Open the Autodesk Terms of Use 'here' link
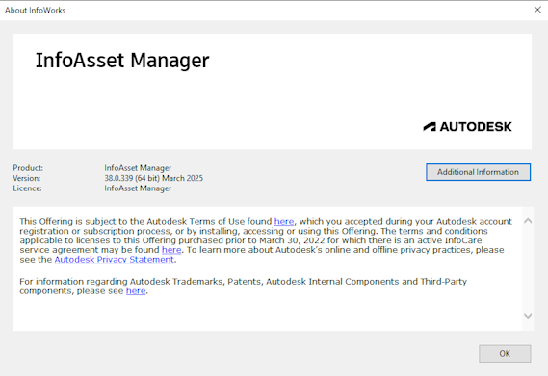This screenshot has height=376, width=548. pos(284,222)
